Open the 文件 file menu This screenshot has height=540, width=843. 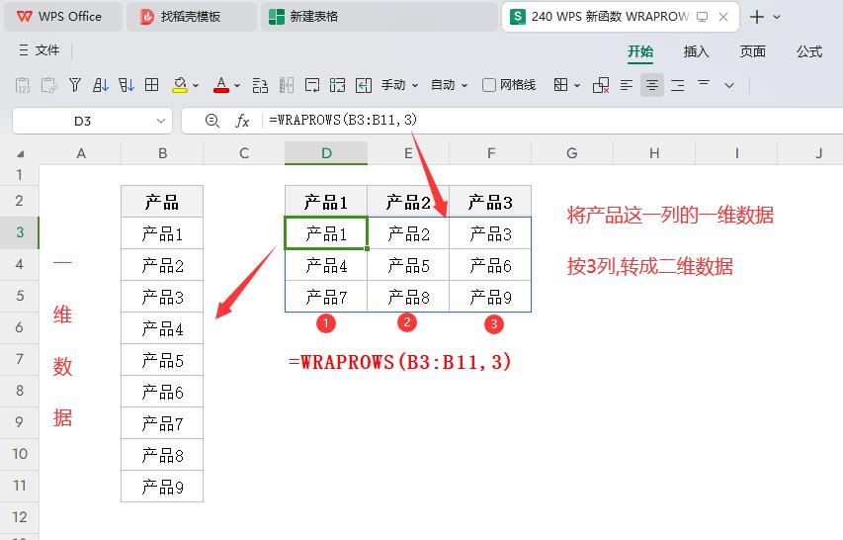[x=40, y=50]
